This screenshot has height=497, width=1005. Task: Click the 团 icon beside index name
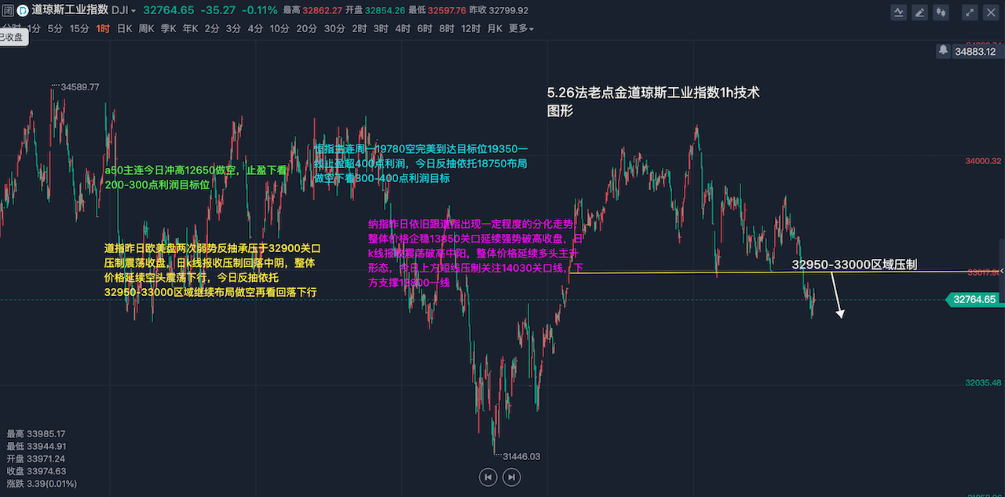pyautogui.click(x=7, y=11)
